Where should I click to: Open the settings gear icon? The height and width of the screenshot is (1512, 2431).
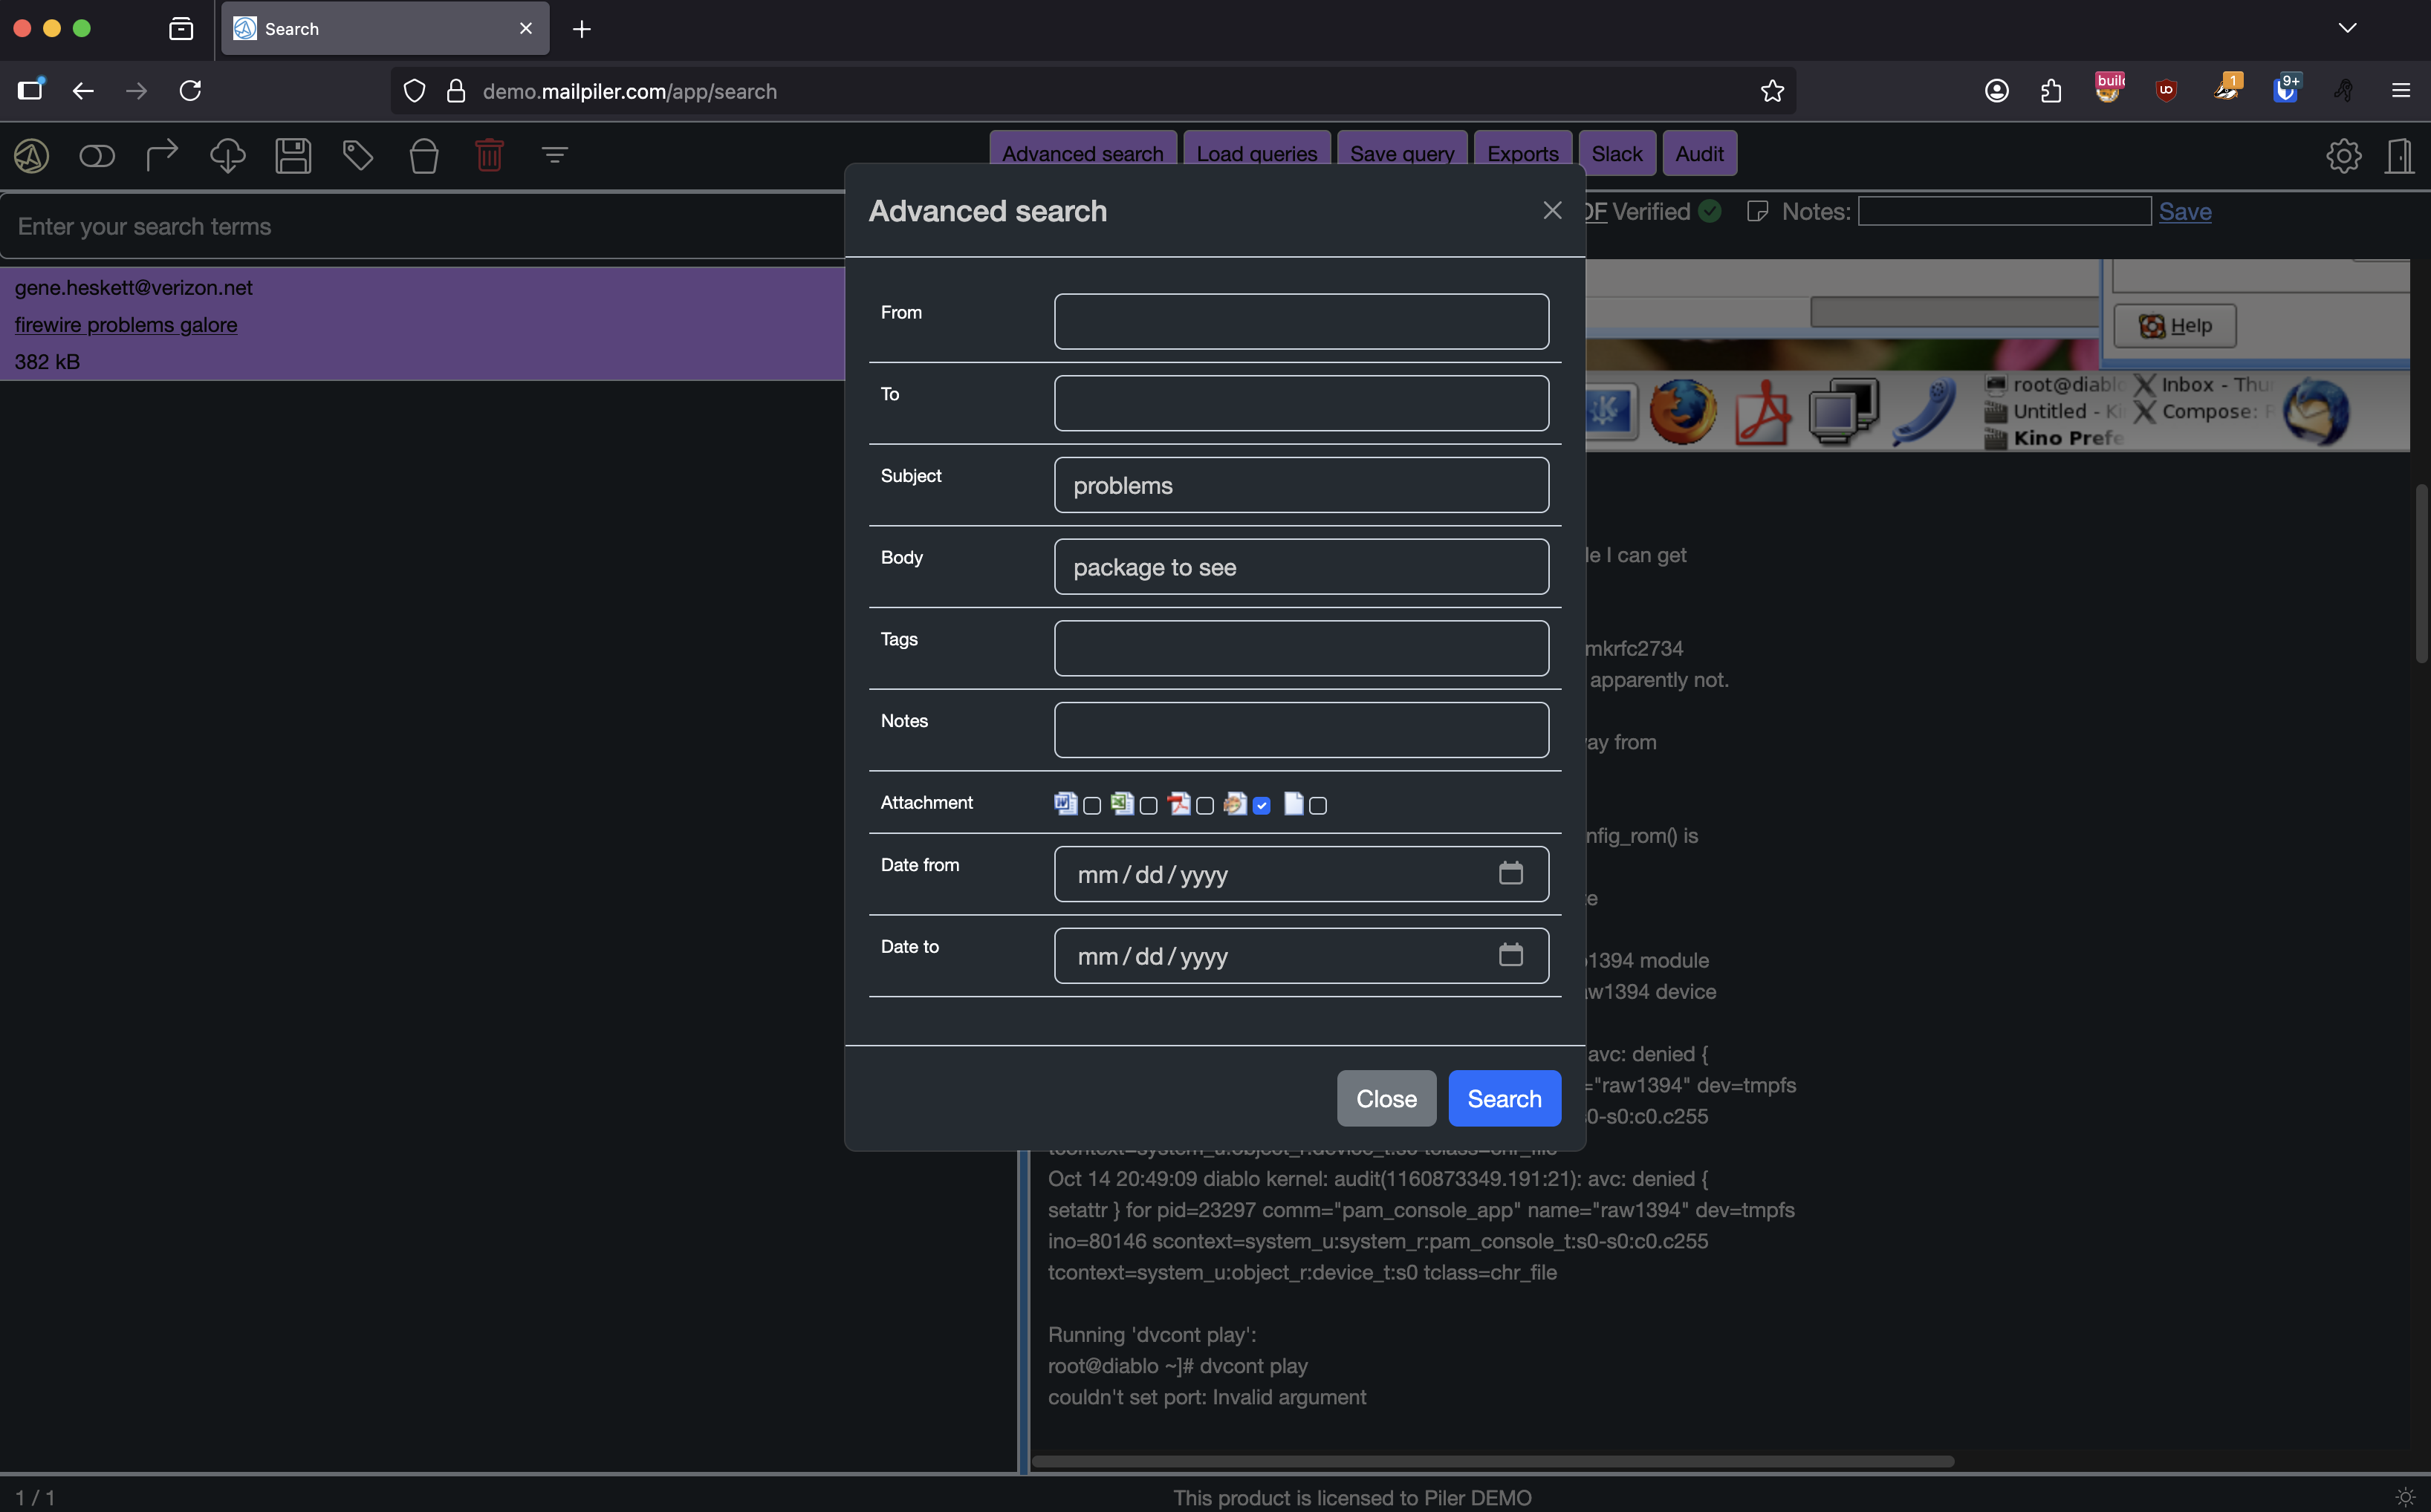(x=2343, y=155)
